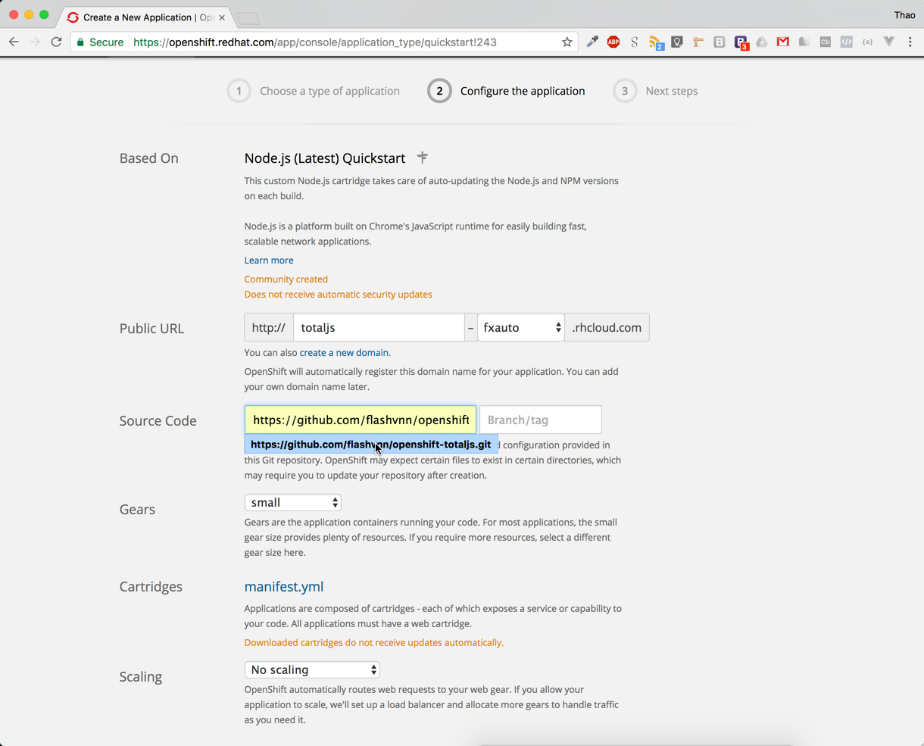This screenshot has width=924, height=746.
Task: Click the Cb extension icon
Action: (826, 42)
